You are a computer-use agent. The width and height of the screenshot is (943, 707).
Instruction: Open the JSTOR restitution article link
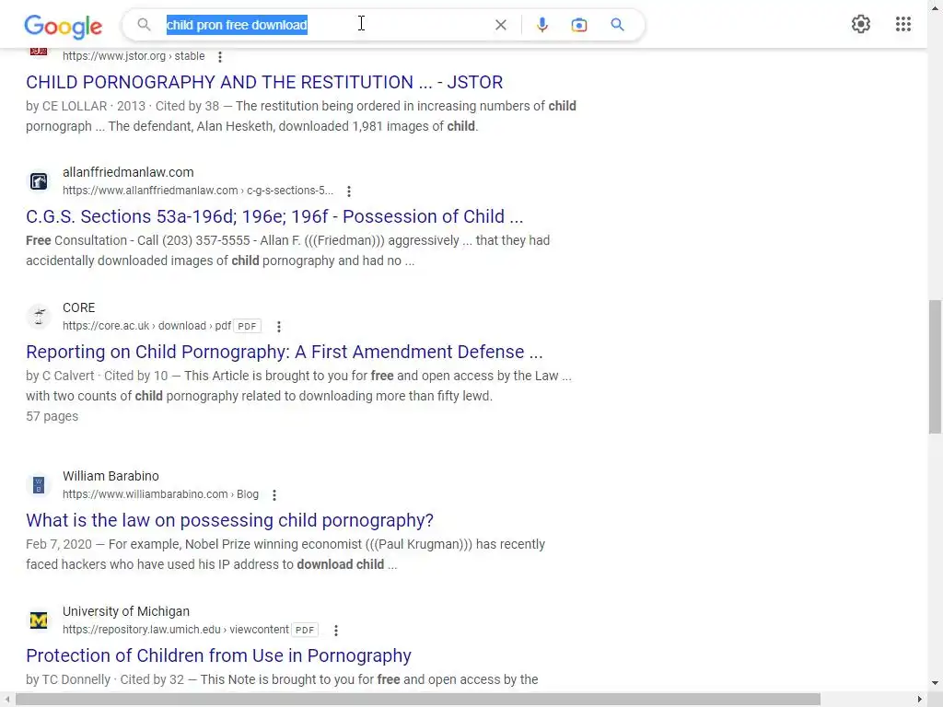(264, 82)
